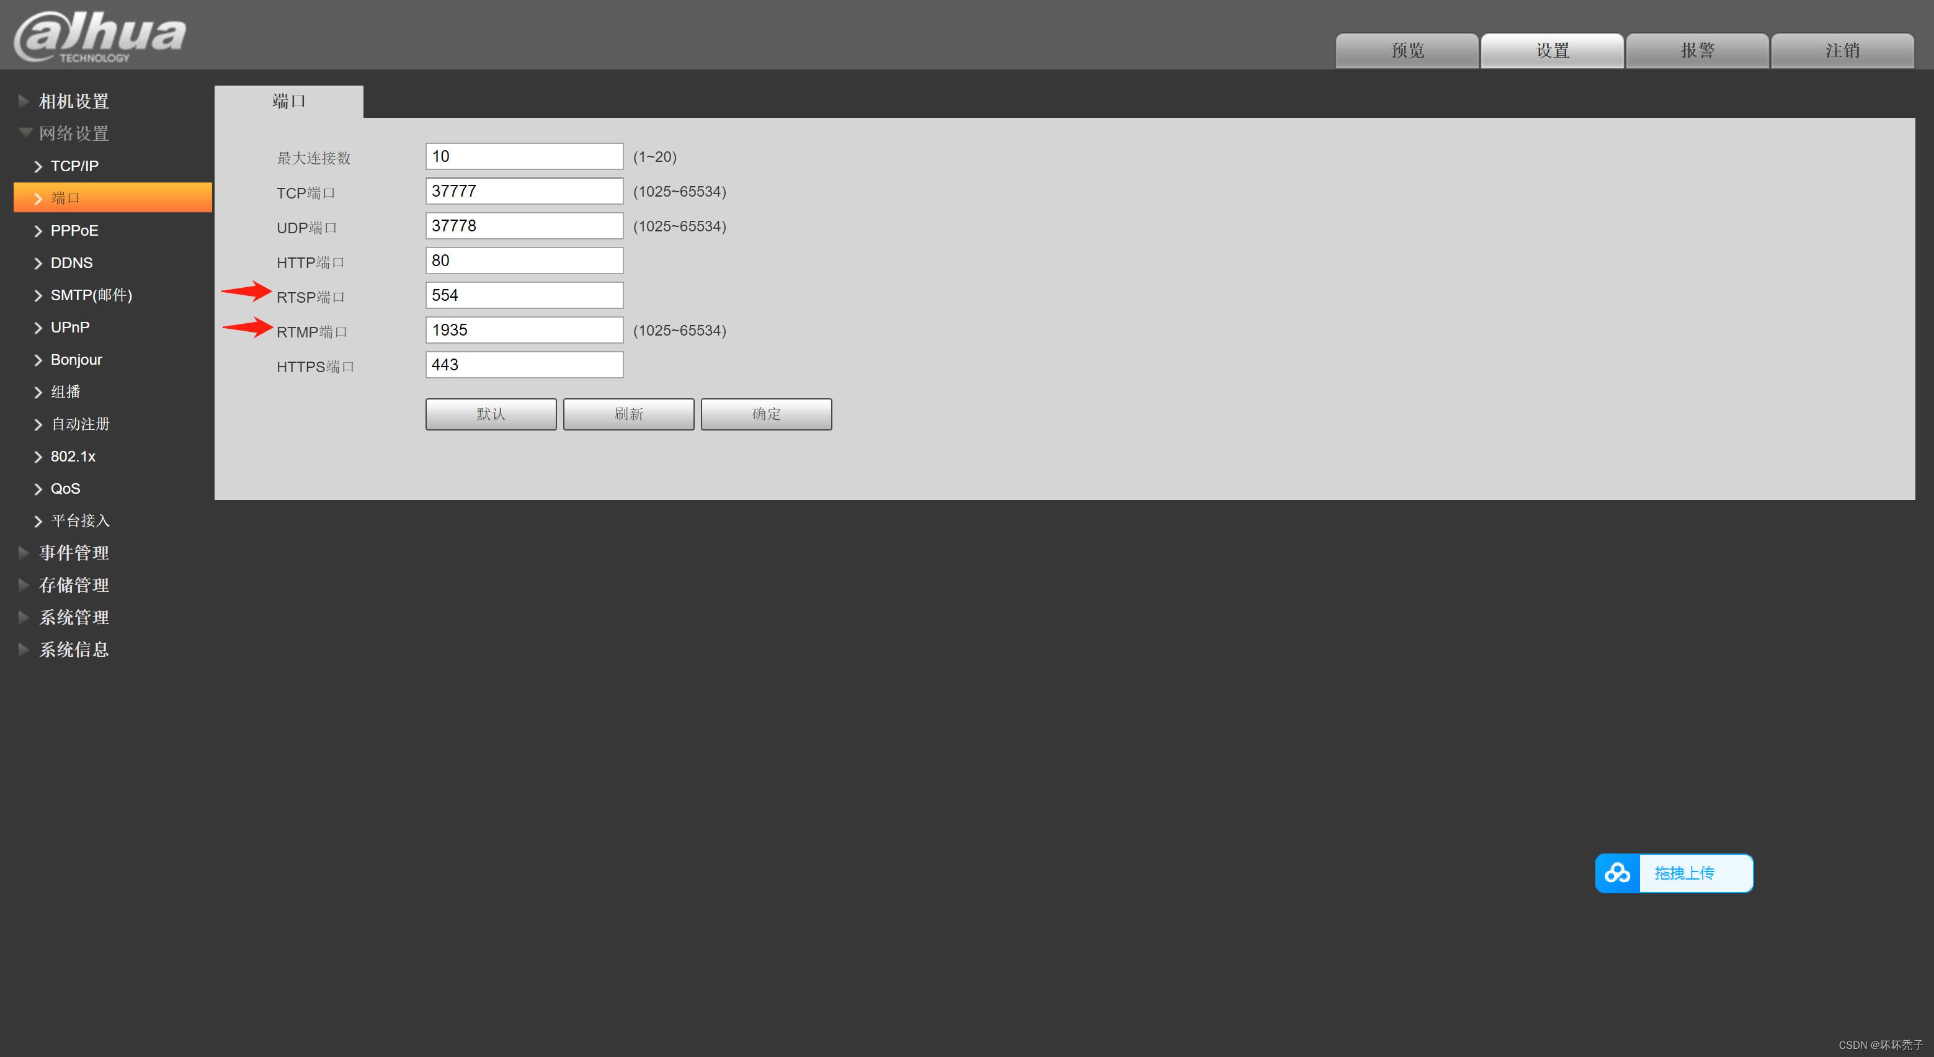The image size is (1934, 1057).
Task: Open the 系统信息 section
Action: [74, 650]
